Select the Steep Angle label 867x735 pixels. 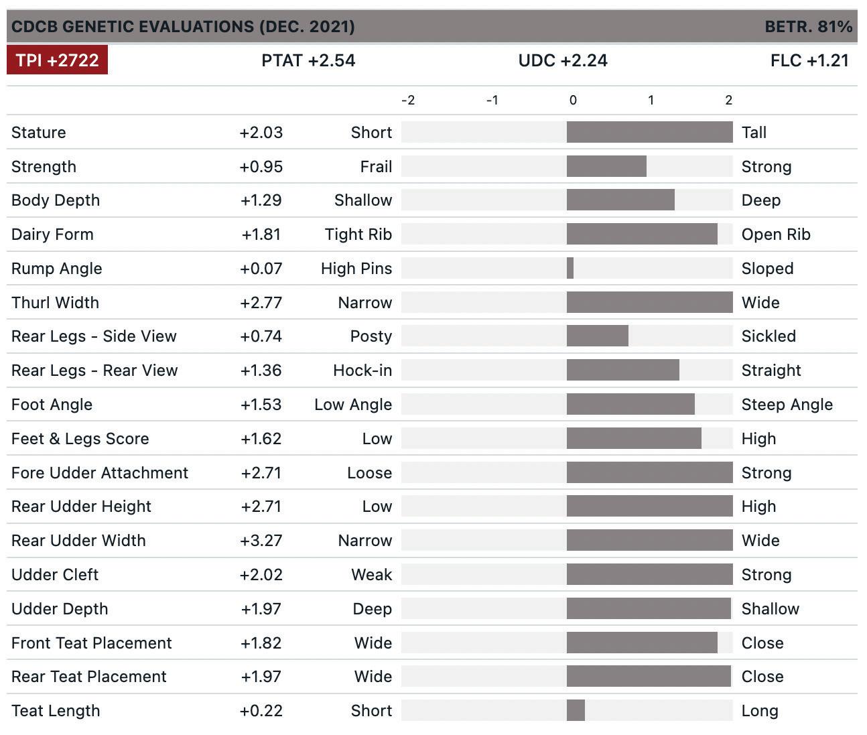[787, 405]
